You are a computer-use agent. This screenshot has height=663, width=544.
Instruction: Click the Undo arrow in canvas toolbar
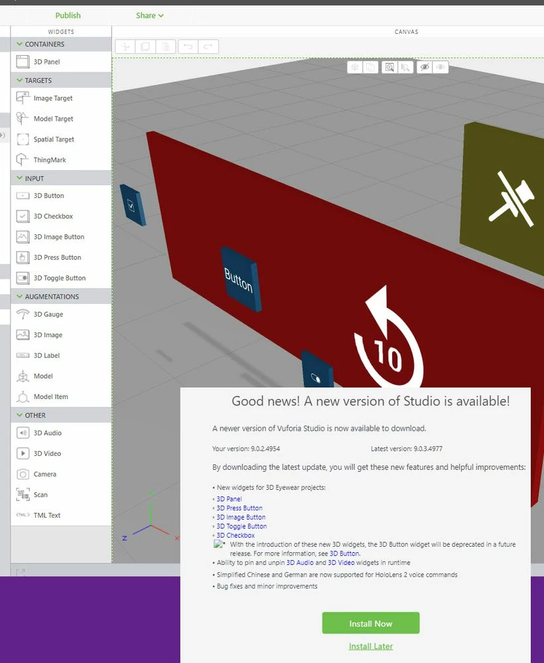click(188, 46)
